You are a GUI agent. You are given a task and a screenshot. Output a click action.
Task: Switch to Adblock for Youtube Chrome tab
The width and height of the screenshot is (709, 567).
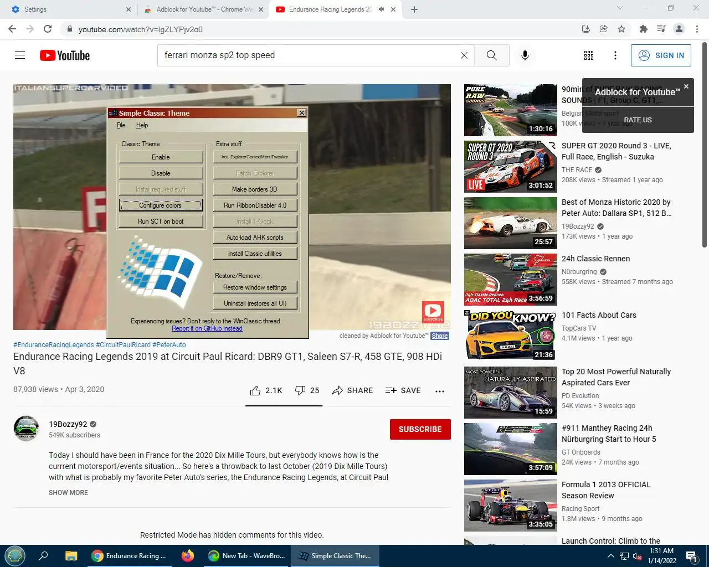(x=204, y=9)
